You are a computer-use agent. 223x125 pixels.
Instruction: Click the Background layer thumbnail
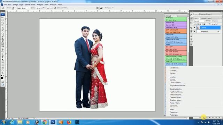pyautogui.click(x=198, y=32)
